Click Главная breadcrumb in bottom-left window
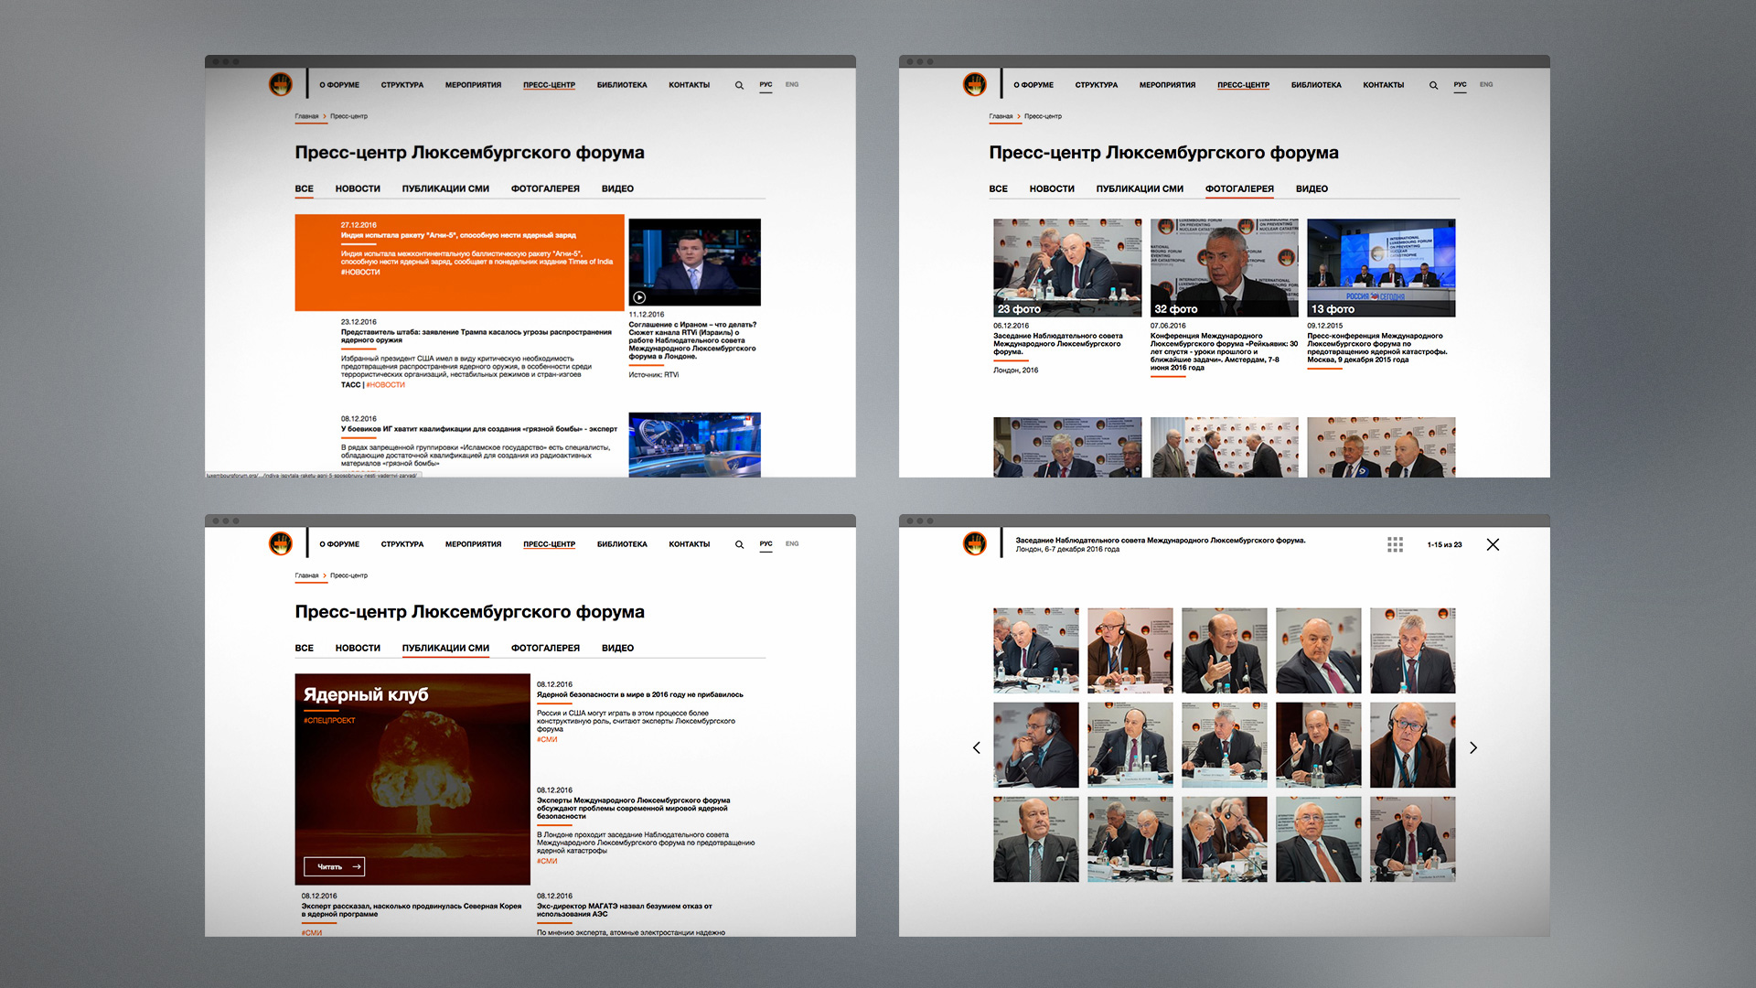The image size is (1756, 988). pyautogui.click(x=306, y=575)
